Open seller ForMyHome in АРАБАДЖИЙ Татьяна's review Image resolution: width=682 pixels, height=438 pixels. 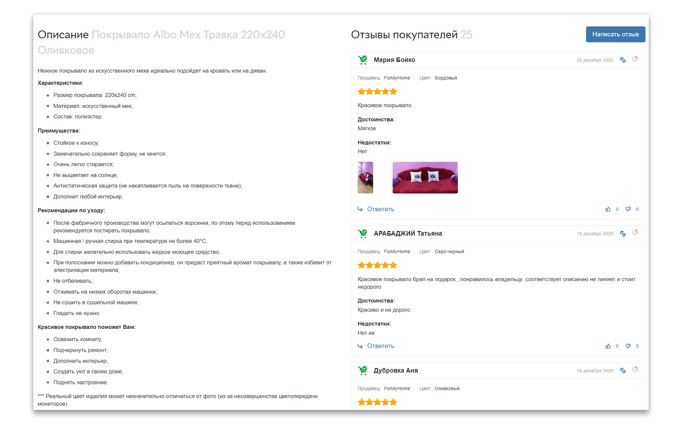(x=397, y=251)
